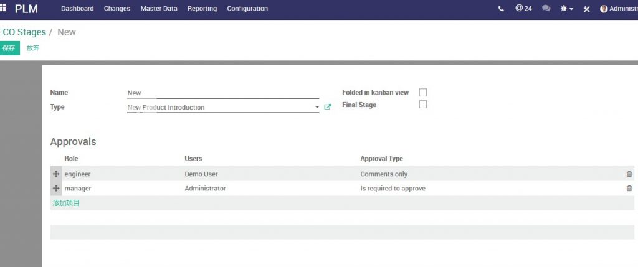638x267 pixels.
Task: Open the apps grid menu icon
Action: [3, 9]
